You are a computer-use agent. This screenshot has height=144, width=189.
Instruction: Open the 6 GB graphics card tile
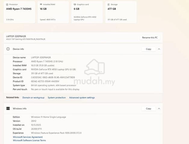(x=87, y=12)
